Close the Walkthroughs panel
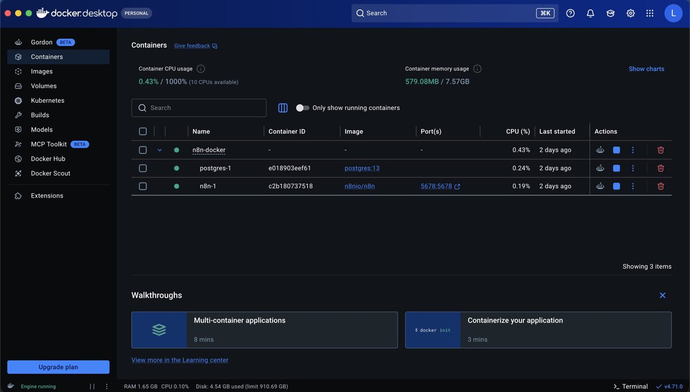Viewport: 690px width, 392px height. [662, 296]
